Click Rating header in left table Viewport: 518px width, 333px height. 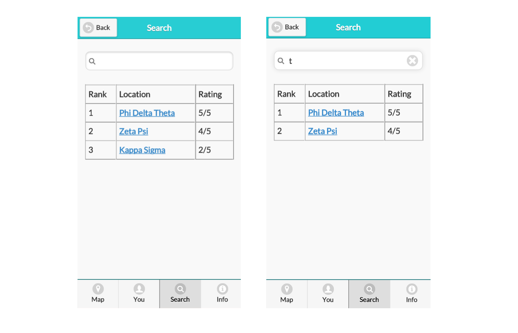[210, 94]
